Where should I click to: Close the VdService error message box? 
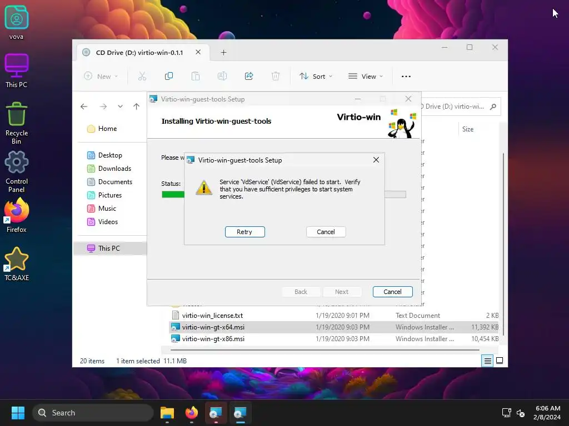coord(376,160)
